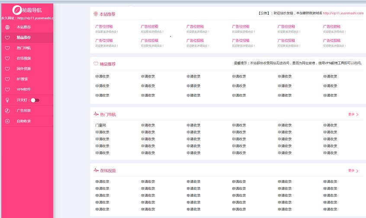Click the pie chart icon for 广告投放
366x218 pixels.
7,111
